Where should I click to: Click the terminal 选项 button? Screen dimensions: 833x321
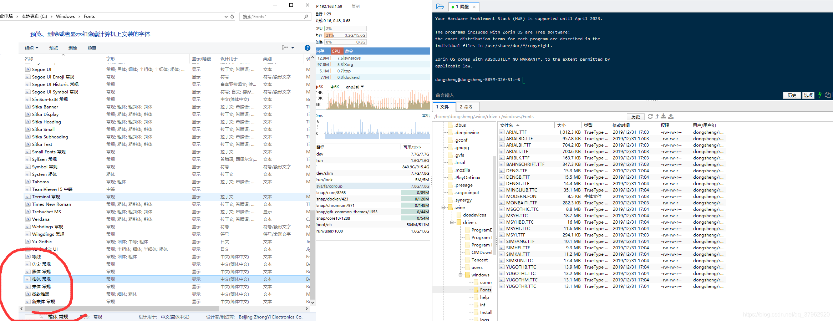(x=808, y=95)
